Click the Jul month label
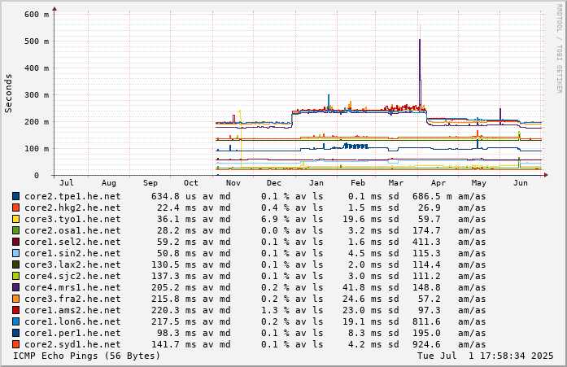567x367 pixels. 67,183
